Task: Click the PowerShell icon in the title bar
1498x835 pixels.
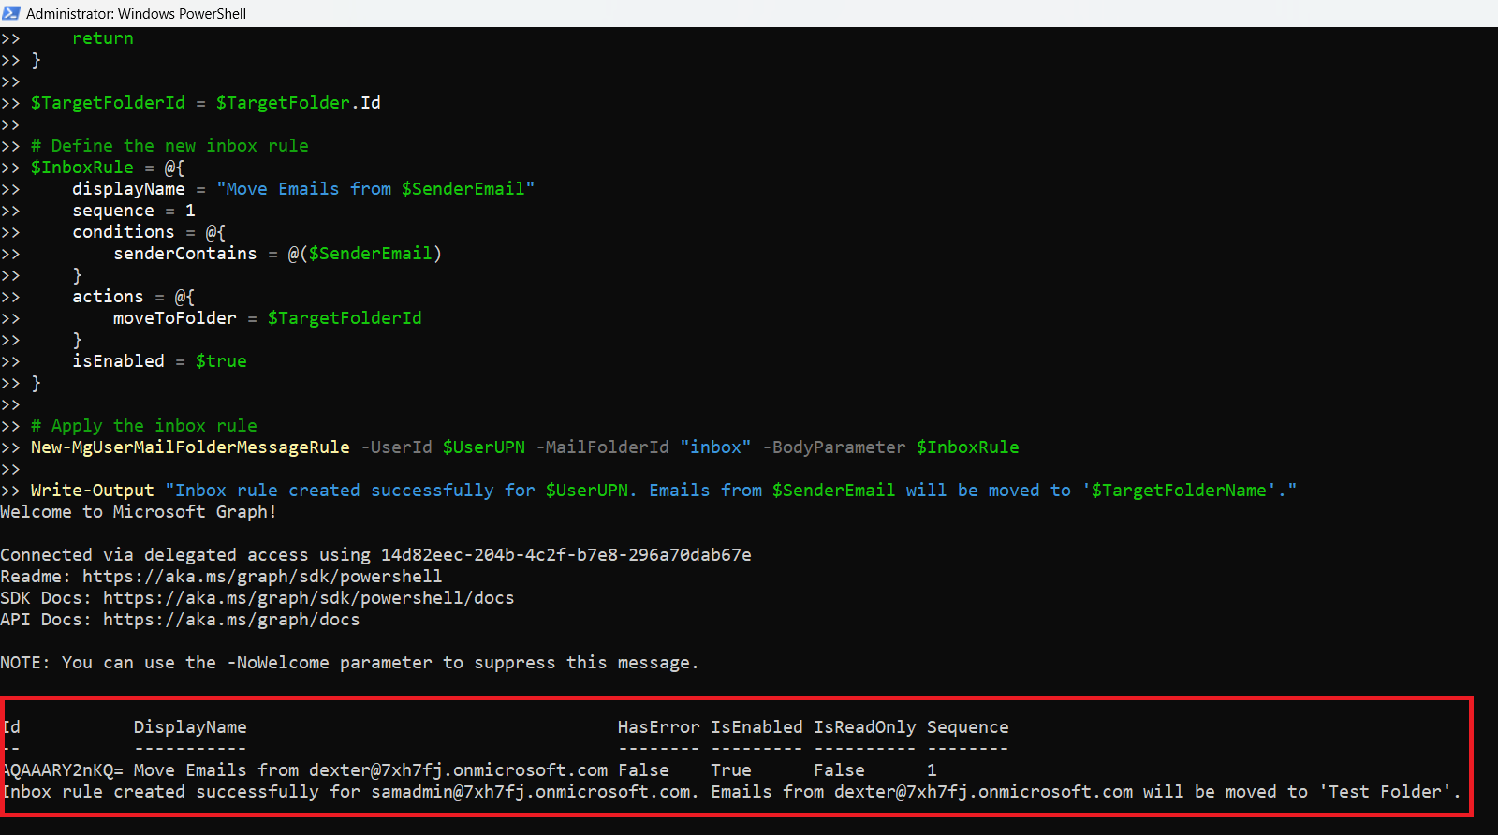Action: click(x=11, y=13)
